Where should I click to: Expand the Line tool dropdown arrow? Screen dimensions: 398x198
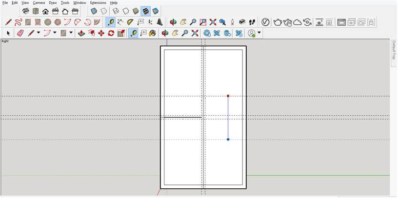point(39,33)
